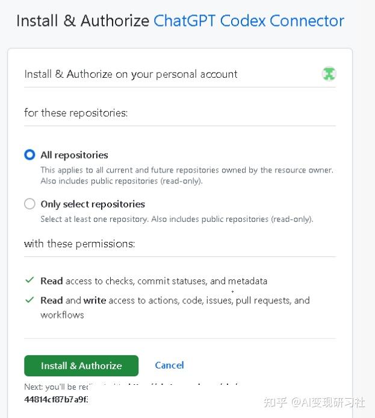The width and height of the screenshot is (375, 418).
Task: Choose the Only select repositories radio button
Action: [x=29, y=204]
